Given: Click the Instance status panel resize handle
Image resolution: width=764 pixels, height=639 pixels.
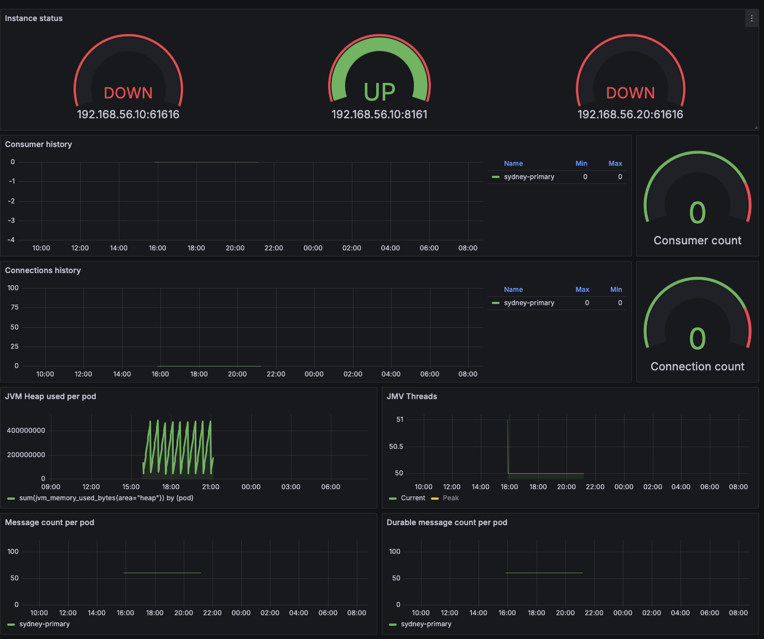Looking at the screenshot, I should tap(756, 127).
